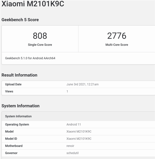Select the Model value 'Xiaomi M2101K9C'

tap(79, 132)
